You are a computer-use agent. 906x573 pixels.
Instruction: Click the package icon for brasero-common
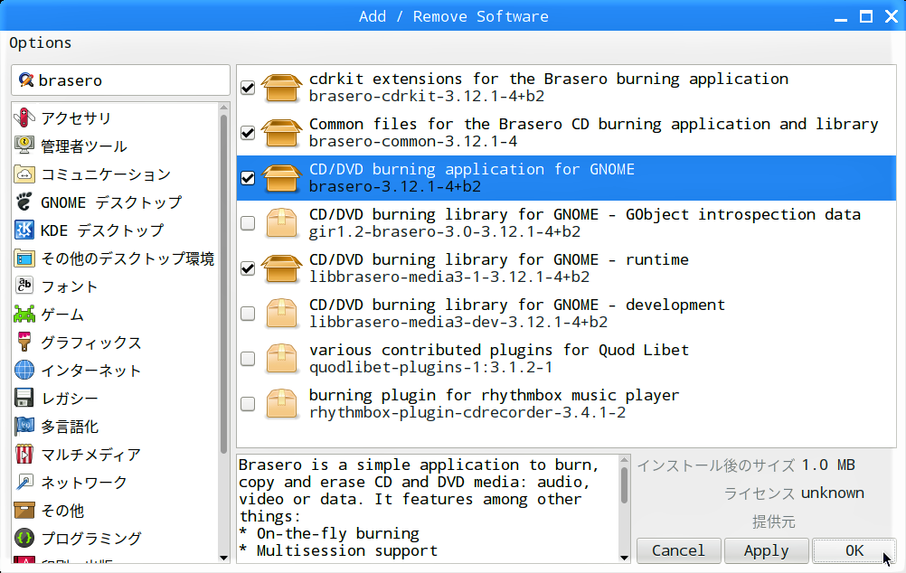pos(281,133)
